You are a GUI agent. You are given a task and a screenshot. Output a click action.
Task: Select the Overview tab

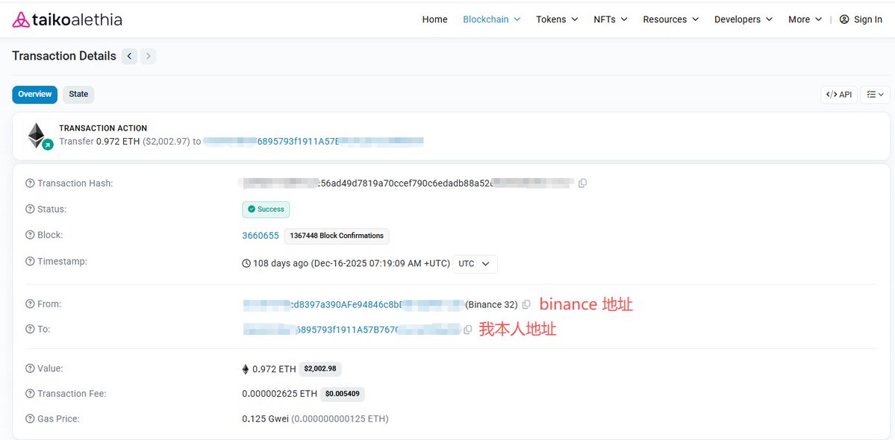35,94
